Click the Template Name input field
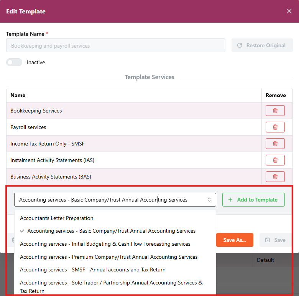299x296 pixels. [x=115, y=46]
